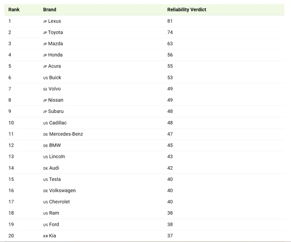Select the BMW brand name
Screen dimensions: 291x242
tap(55, 145)
